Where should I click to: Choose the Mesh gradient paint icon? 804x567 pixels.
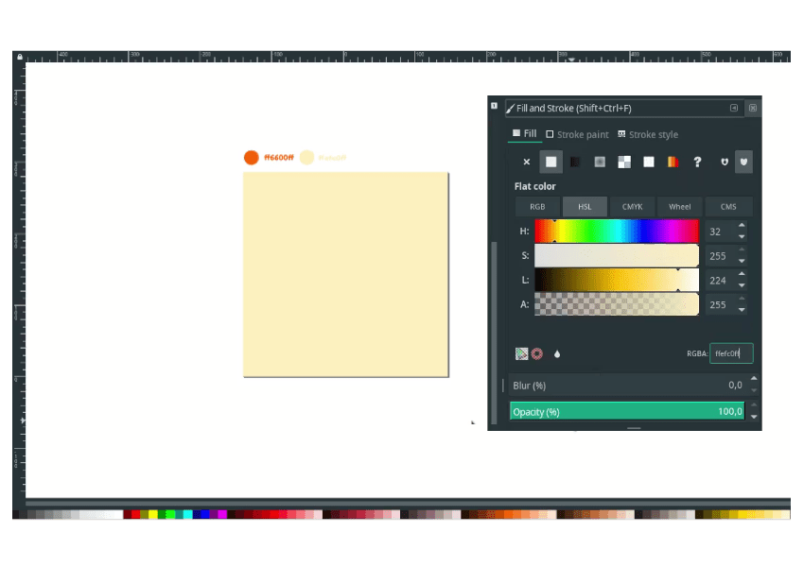pyautogui.click(x=624, y=162)
